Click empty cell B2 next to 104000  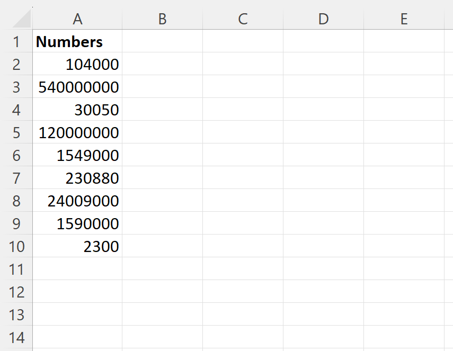click(162, 64)
